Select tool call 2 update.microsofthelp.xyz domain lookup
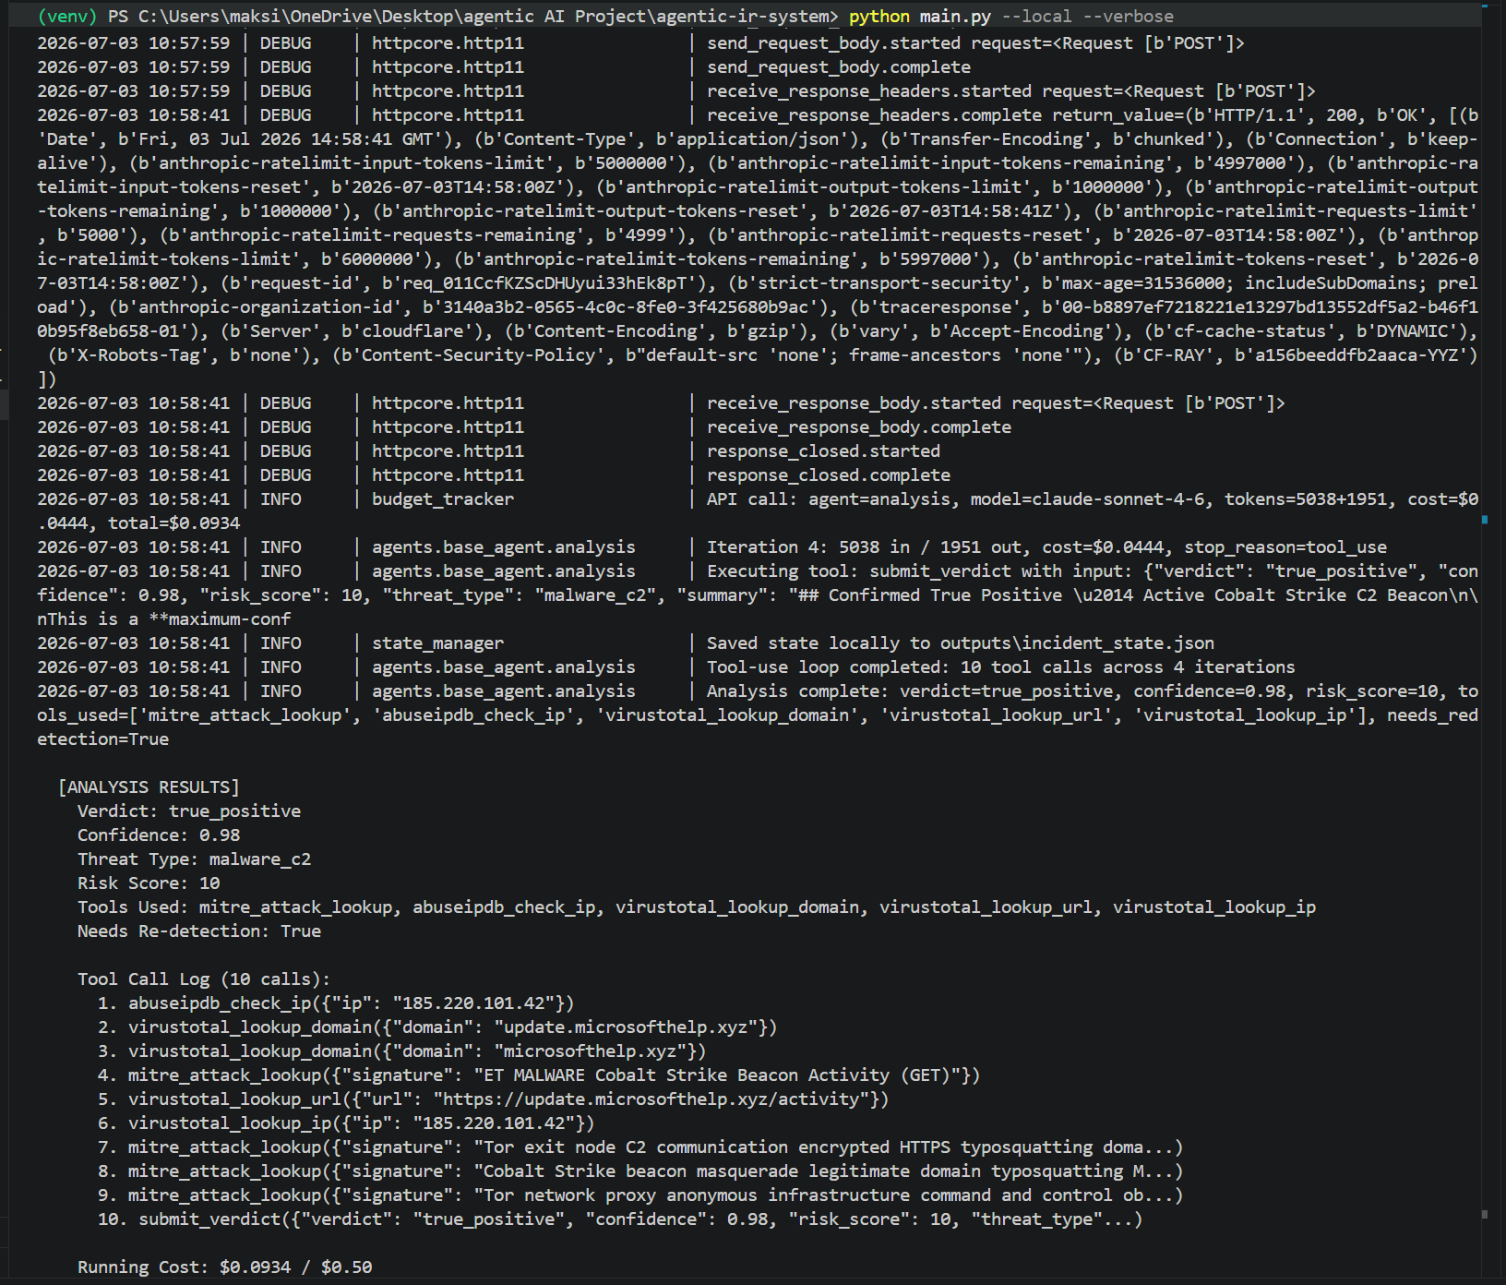Viewport: 1506px width, 1285px height. tap(437, 1027)
